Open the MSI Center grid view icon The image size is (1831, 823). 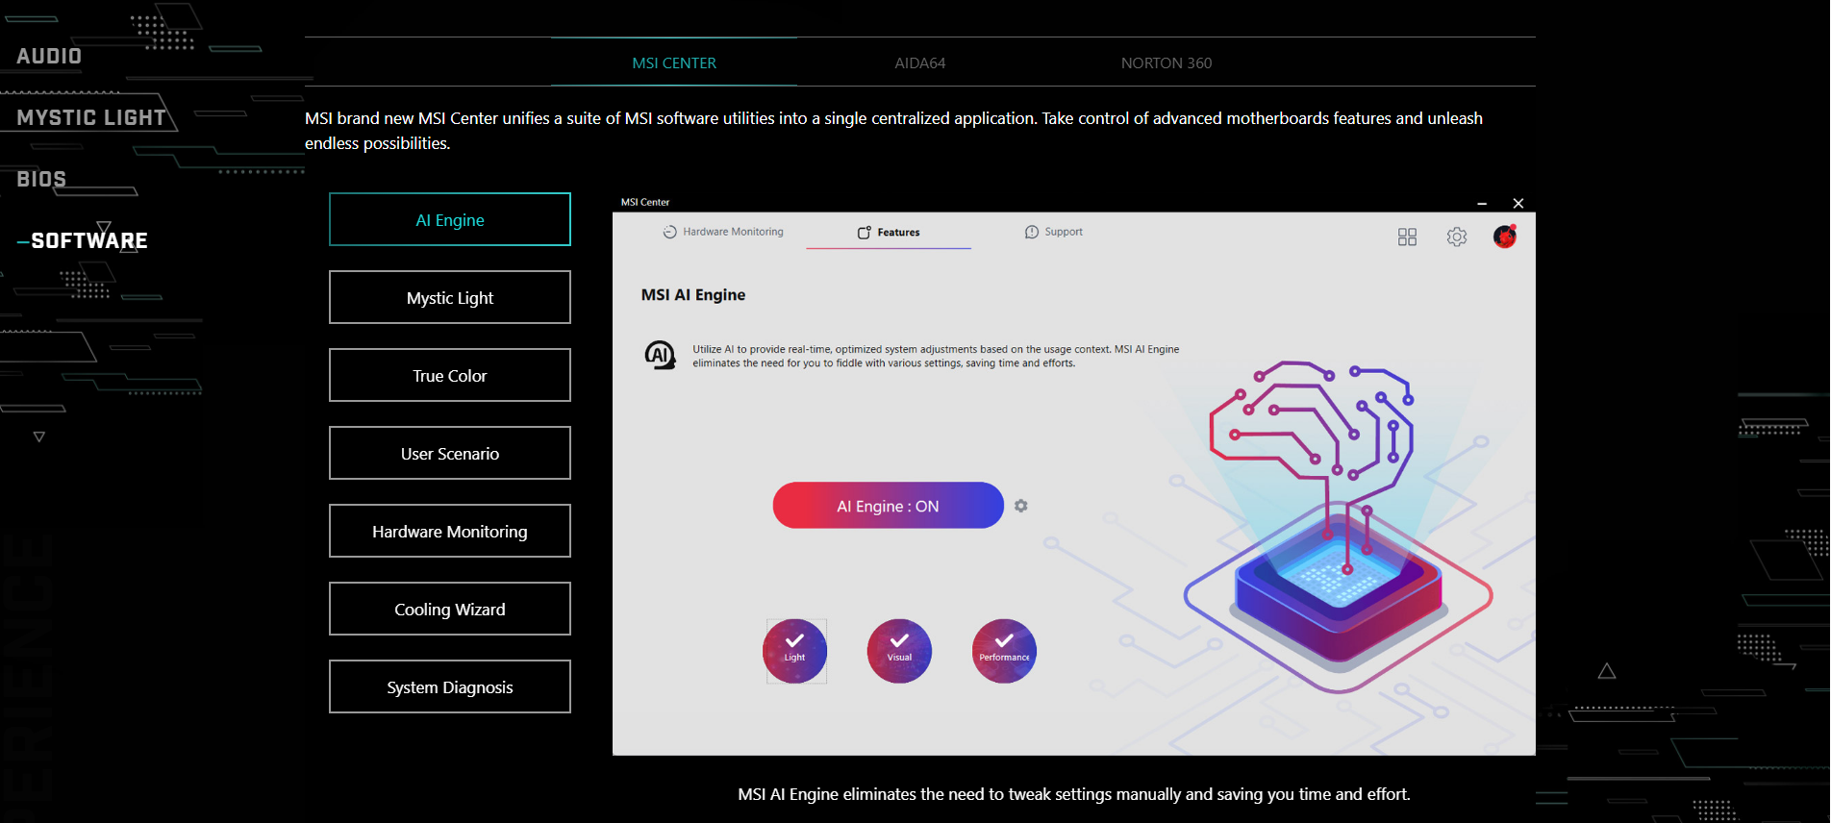point(1407,237)
